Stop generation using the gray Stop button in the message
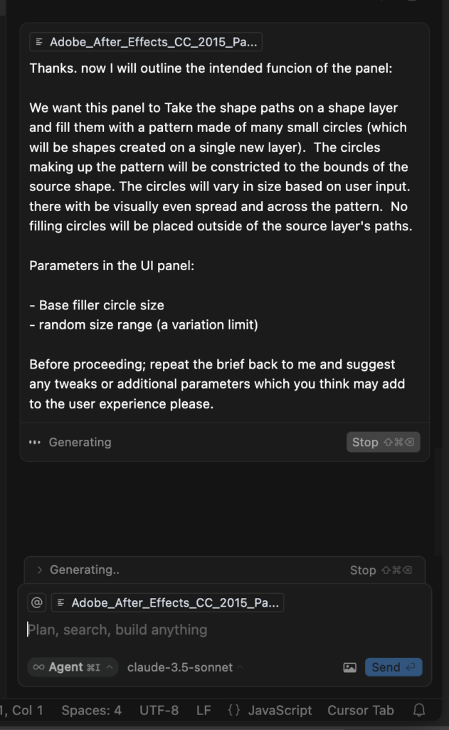Screen dimensions: 449x730 click(383, 442)
